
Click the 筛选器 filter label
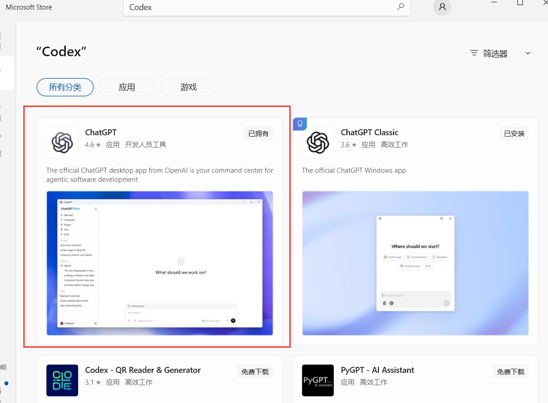495,53
